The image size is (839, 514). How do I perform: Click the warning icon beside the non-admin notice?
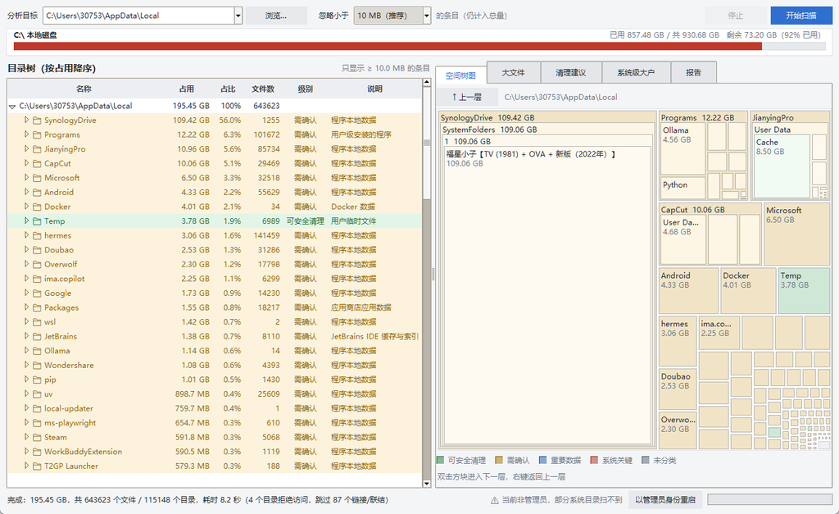495,500
